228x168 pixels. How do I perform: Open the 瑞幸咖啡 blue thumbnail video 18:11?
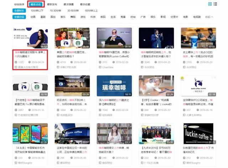tap(114, 86)
